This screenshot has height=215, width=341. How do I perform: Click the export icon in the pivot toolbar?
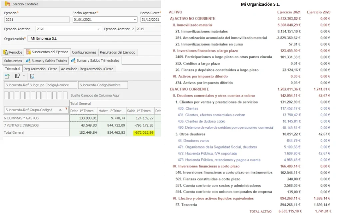[x=7, y=76]
